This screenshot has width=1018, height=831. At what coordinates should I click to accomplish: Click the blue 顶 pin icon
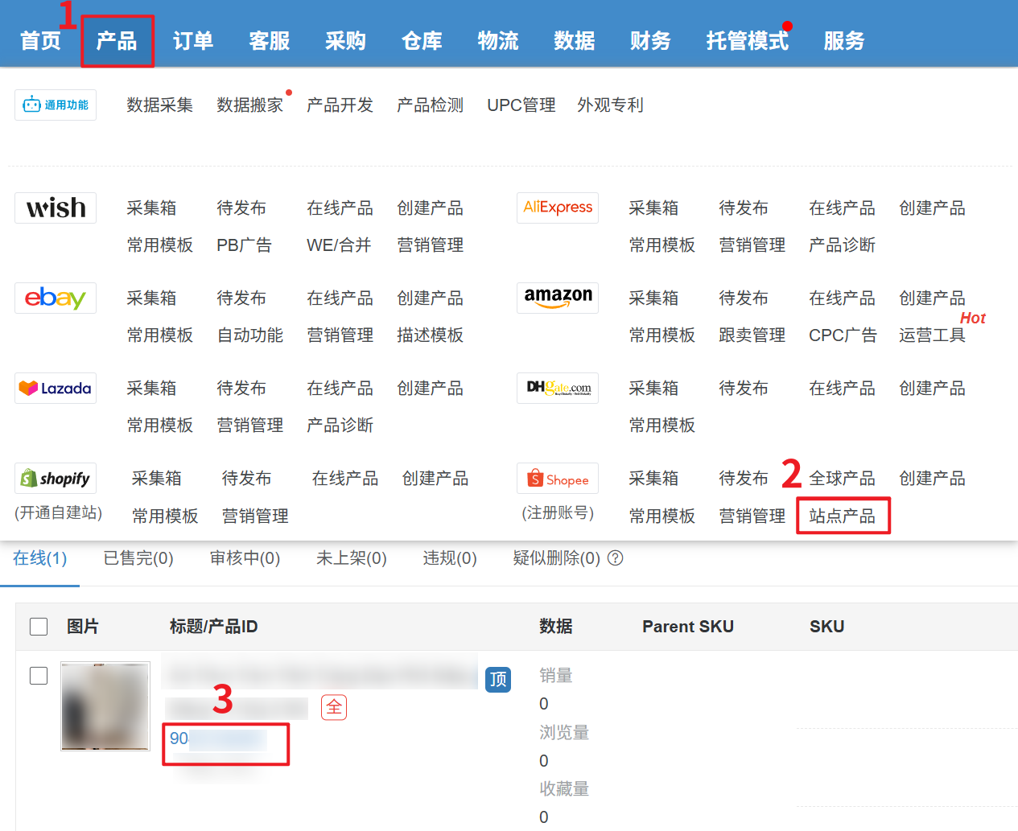tap(498, 680)
